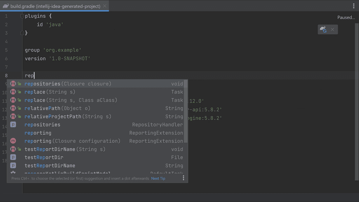Dismiss the Gradle sync popup via its X

pyautogui.click(x=332, y=29)
